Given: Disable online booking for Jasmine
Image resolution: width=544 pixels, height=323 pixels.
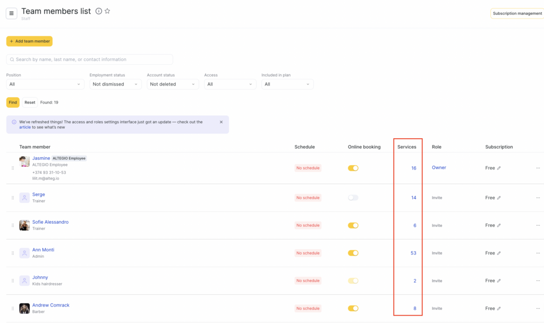Looking at the screenshot, I should coord(353,168).
